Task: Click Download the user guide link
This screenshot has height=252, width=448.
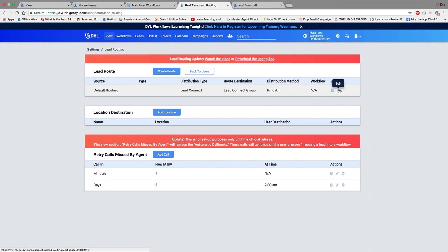Action: (x=254, y=59)
